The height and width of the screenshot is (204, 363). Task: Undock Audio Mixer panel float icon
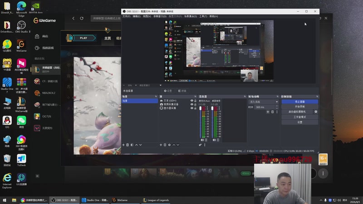tap(245, 97)
